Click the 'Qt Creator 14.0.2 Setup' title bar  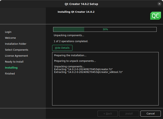81,4
